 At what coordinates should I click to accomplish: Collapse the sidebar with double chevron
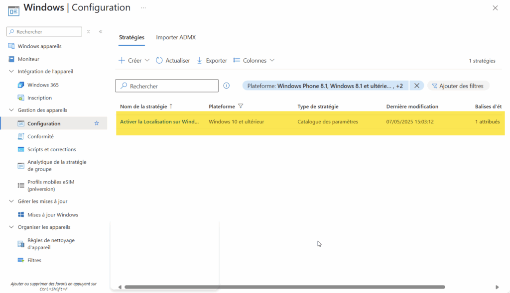point(101,31)
